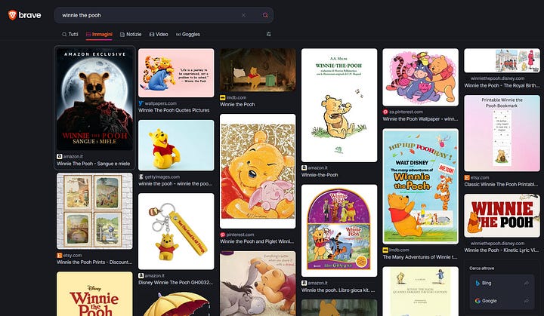The image size is (544, 316).
Task: Click 'Winnie the Pooh and Piglet' title
Action: coord(257,241)
